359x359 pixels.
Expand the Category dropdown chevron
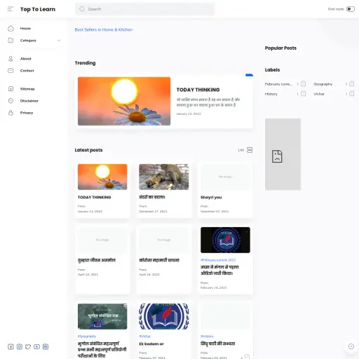click(59, 41)
